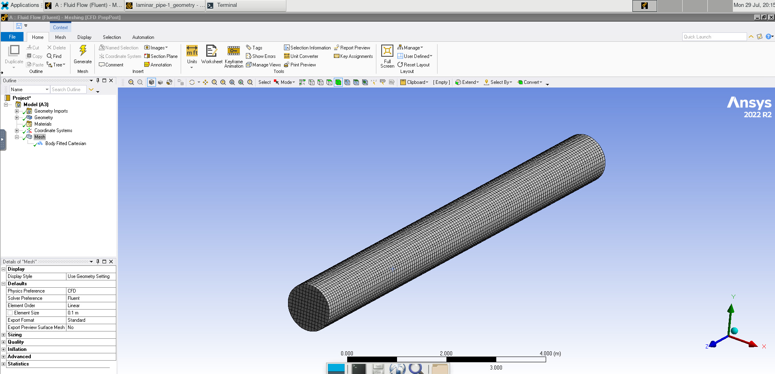Switch to the Selection ribbon tab
Screen dimensions: 775x374
click(112, 37)
